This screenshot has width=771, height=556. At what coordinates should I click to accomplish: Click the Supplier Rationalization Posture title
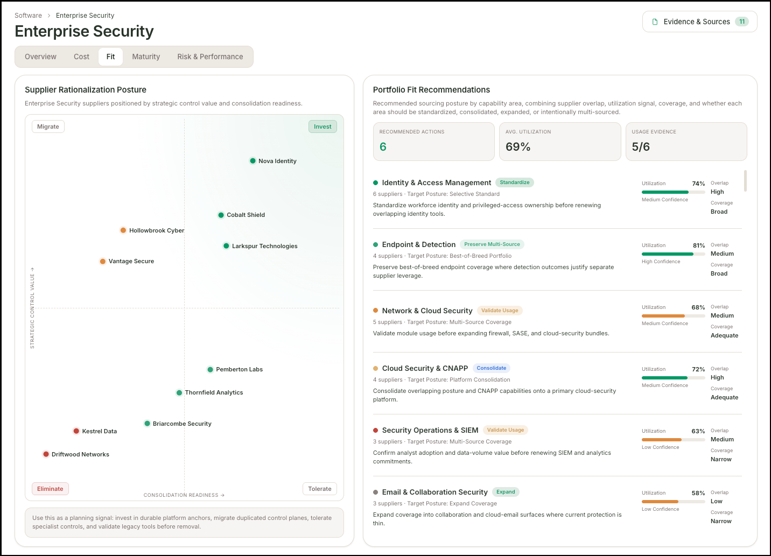[86, 90]
